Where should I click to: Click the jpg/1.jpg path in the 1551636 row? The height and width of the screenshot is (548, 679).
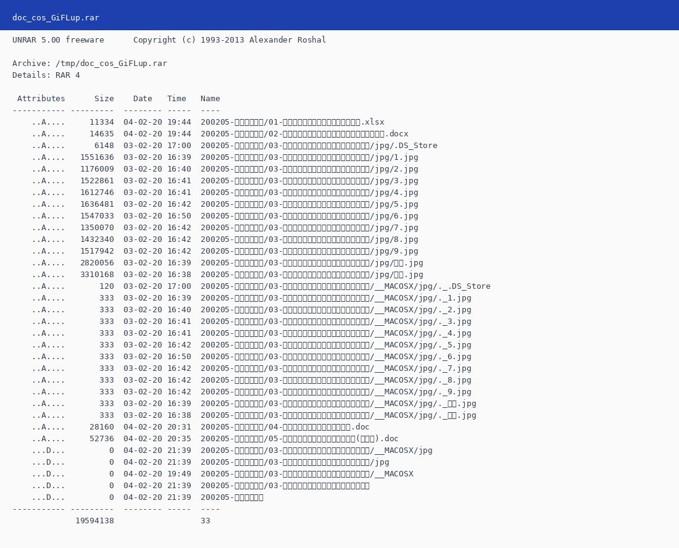tap(309, 157)
